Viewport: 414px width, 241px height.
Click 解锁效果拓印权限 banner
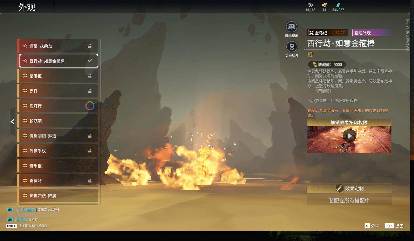(x=349, y=122)
